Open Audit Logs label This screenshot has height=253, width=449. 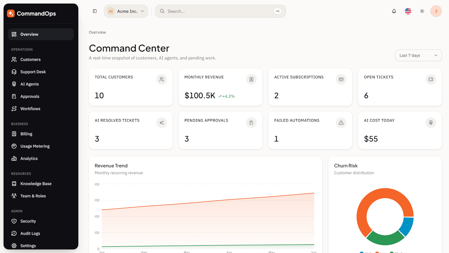(30, 233)
